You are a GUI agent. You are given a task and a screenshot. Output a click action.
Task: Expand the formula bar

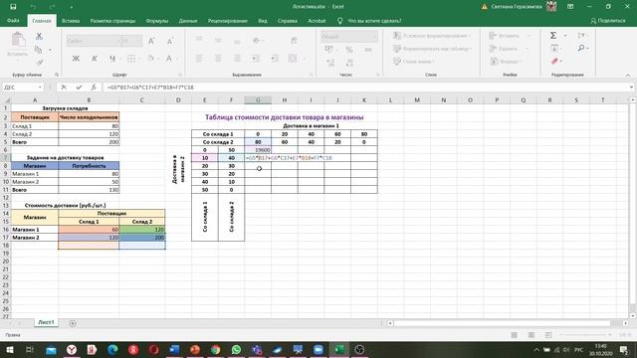[631, 88]
